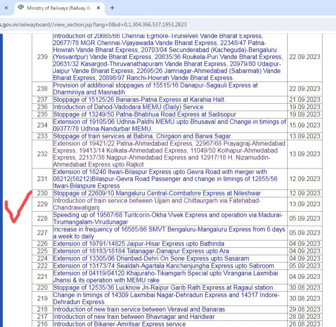Click the Ministry of Railways tab favicon
This screenshot has width=336, height=327.
[21, 8]
